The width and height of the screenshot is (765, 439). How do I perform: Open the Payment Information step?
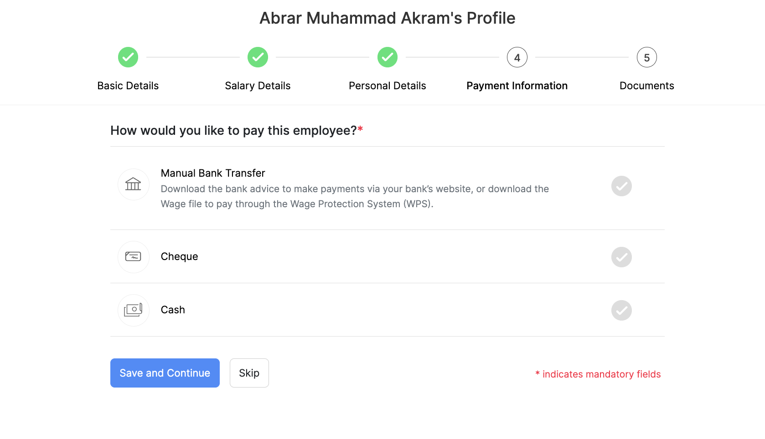point(517,85)
